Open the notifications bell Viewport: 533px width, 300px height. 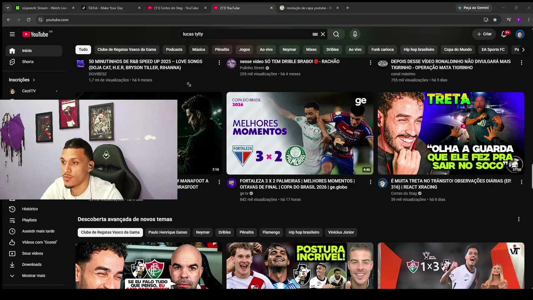[x=504, y=34]
